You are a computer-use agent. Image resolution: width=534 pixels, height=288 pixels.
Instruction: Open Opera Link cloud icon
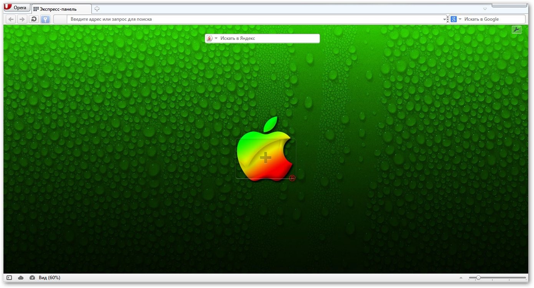(21, 278)
